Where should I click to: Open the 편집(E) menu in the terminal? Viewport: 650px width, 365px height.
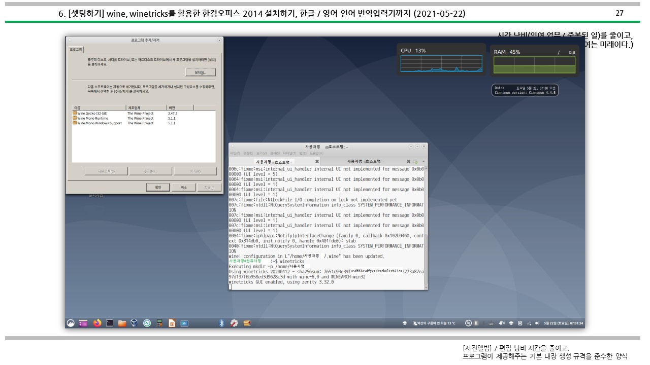248,153
